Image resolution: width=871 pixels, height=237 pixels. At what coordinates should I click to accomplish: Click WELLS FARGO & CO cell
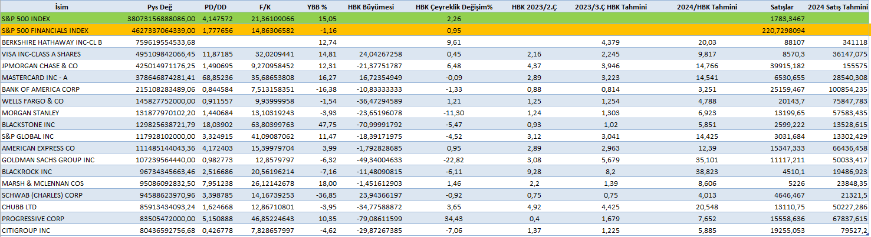coord(32,101)
